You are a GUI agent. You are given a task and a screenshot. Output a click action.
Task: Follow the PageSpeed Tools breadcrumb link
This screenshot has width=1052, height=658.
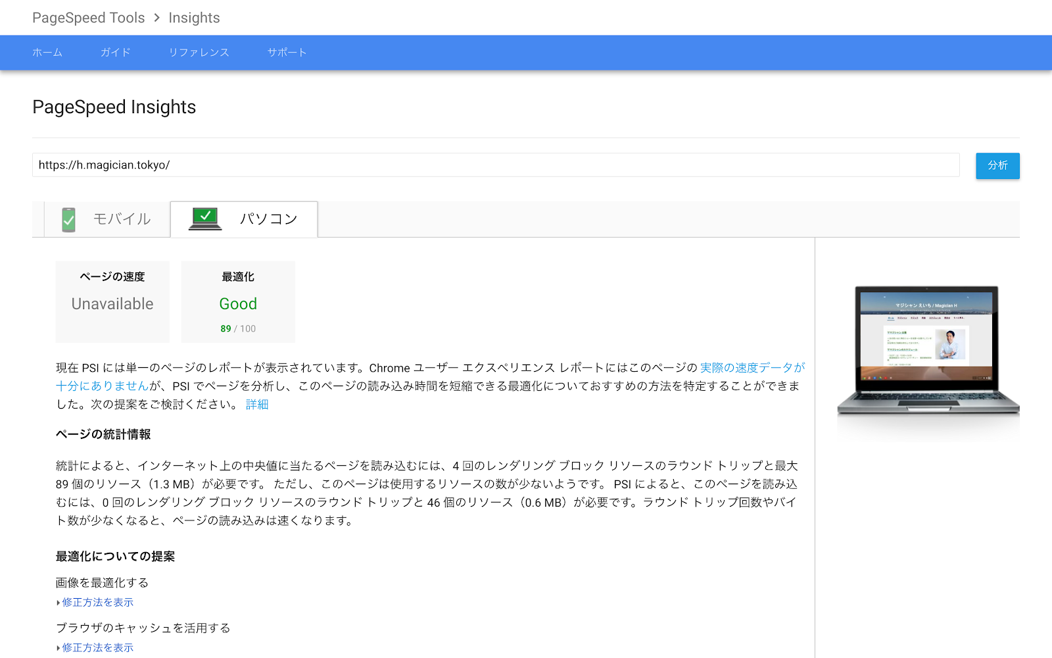89,18
